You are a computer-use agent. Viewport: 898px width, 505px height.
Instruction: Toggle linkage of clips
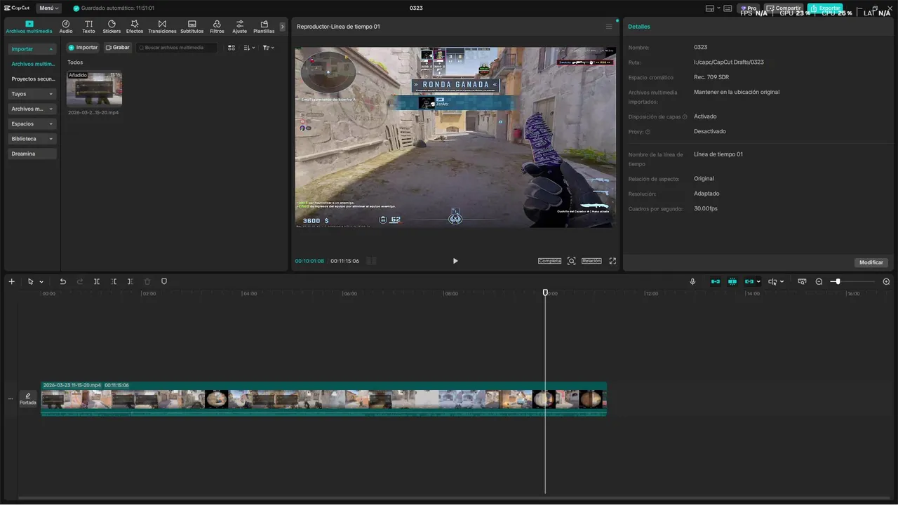[x=749, y=281]
